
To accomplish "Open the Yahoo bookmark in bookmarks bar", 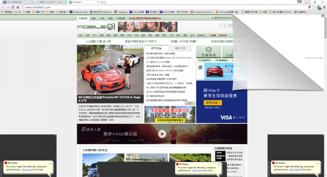I will pyautogui.click(x=136, y=12).
